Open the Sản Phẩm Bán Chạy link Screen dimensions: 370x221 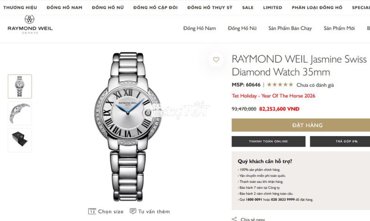tap(290, 28)
